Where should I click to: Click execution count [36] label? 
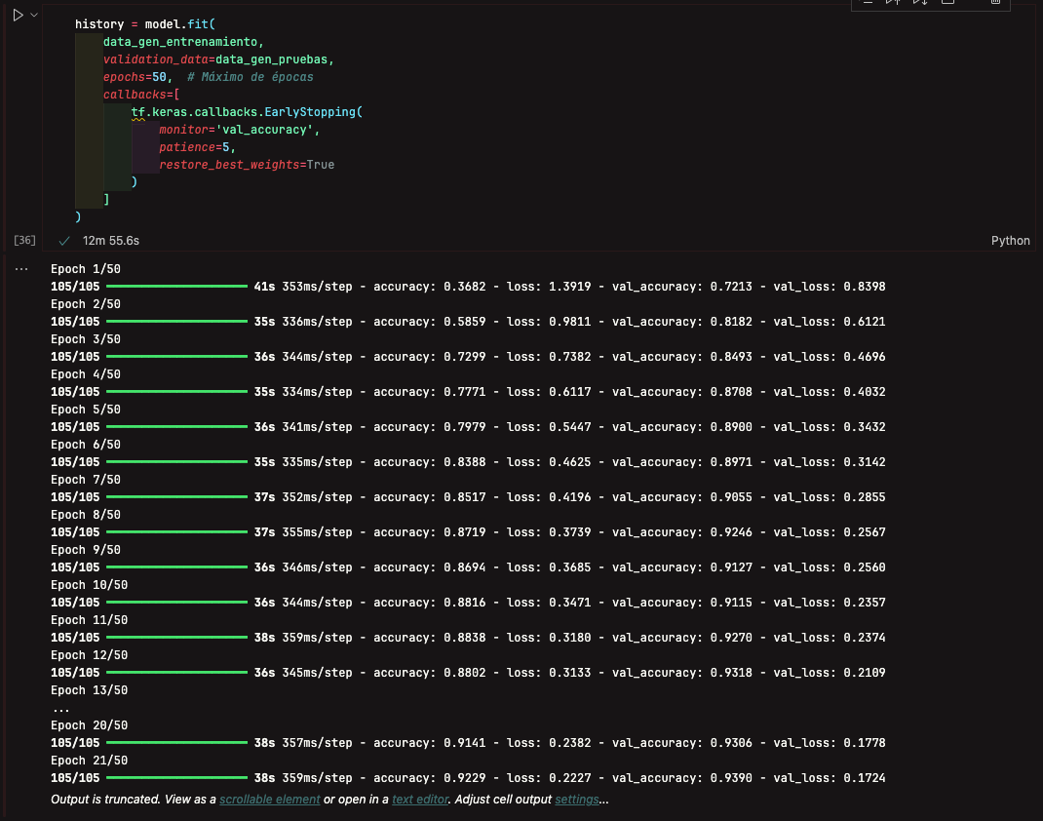click(24, 240)
